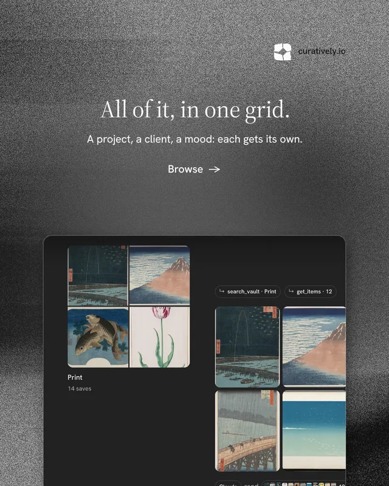Image resolution: width=389 pixels, height=486 pixels.
Task: Open the large red Fuji print under get_items
Action: (314, 346)
